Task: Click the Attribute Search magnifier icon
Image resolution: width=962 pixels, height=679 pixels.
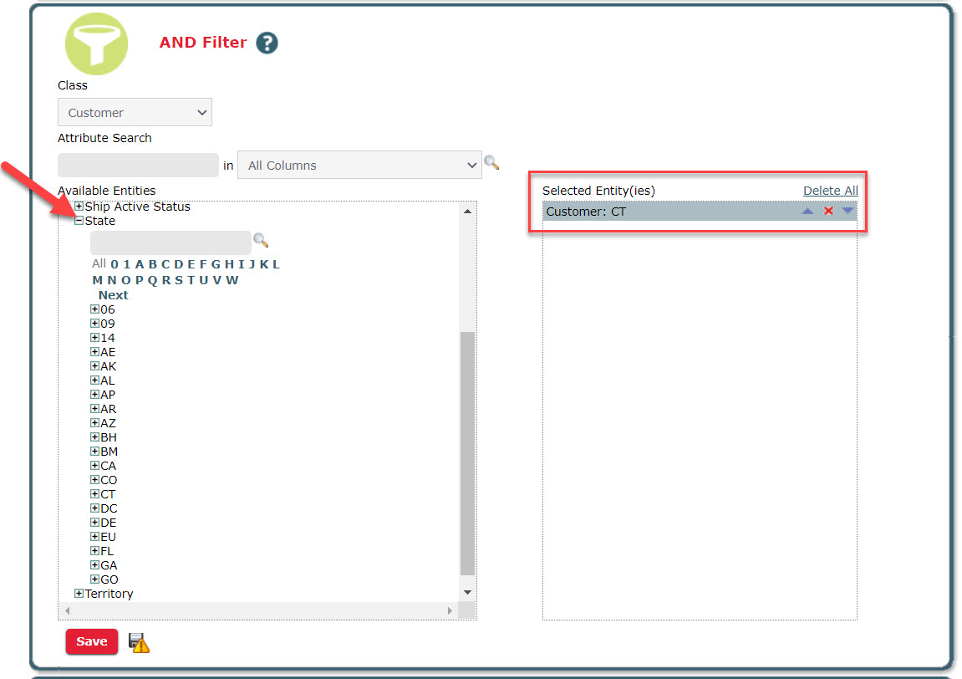Action: (491, 163)
